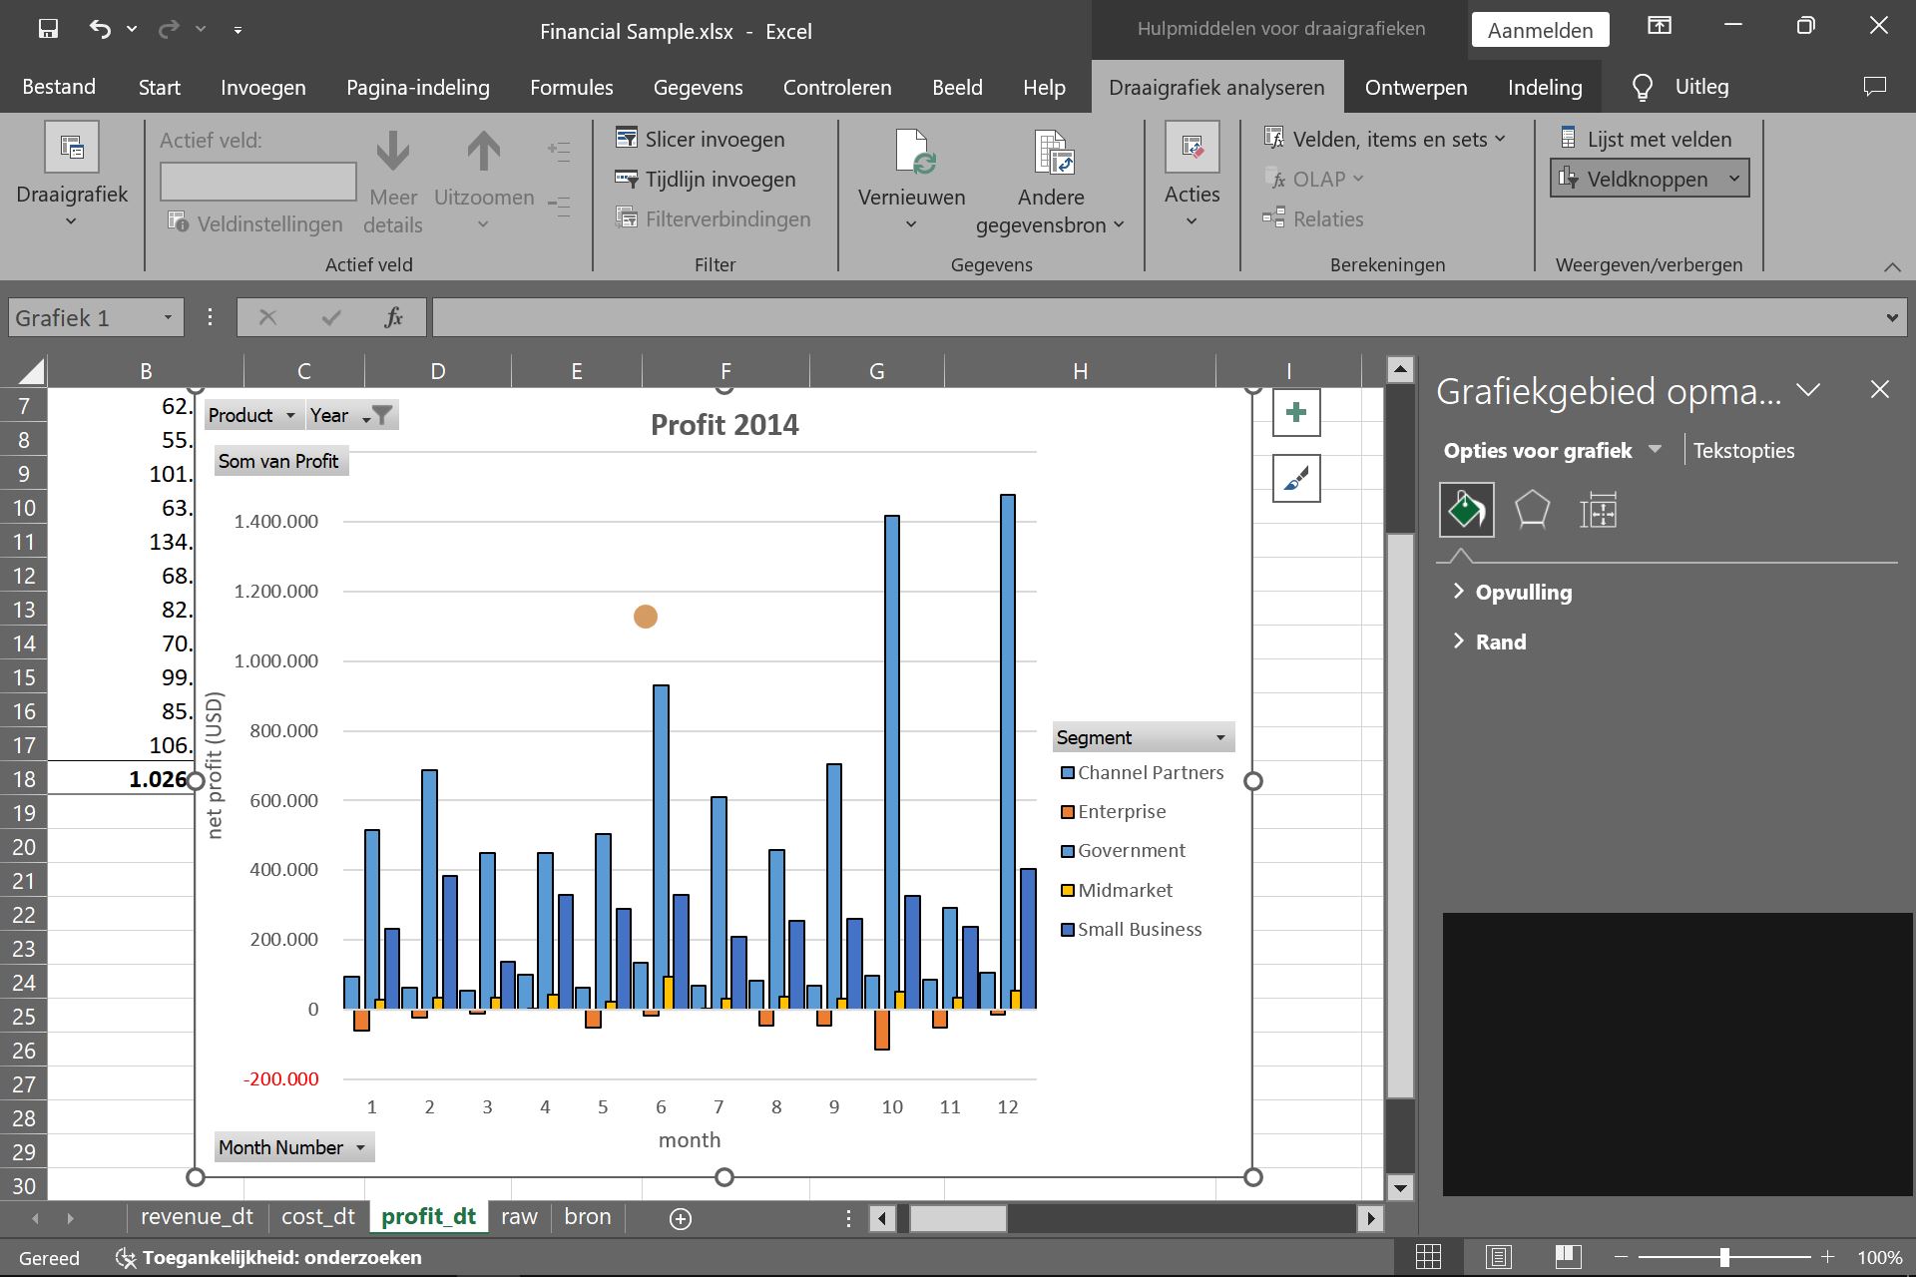Click the Vernieuwen refresh icon

(913, 152)
